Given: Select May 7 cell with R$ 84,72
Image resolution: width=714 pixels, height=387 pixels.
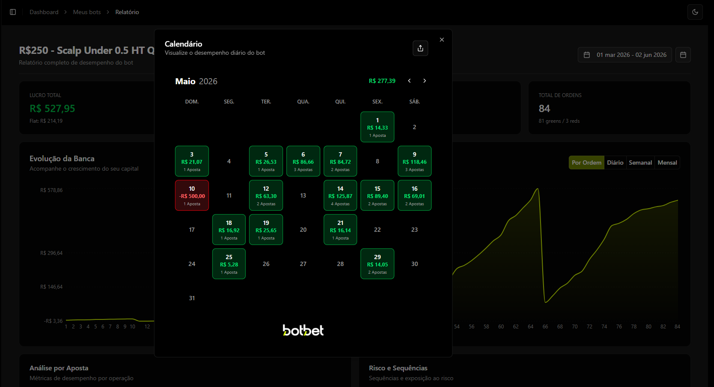Looking at the screenshot, I should (x=341, y=161).
